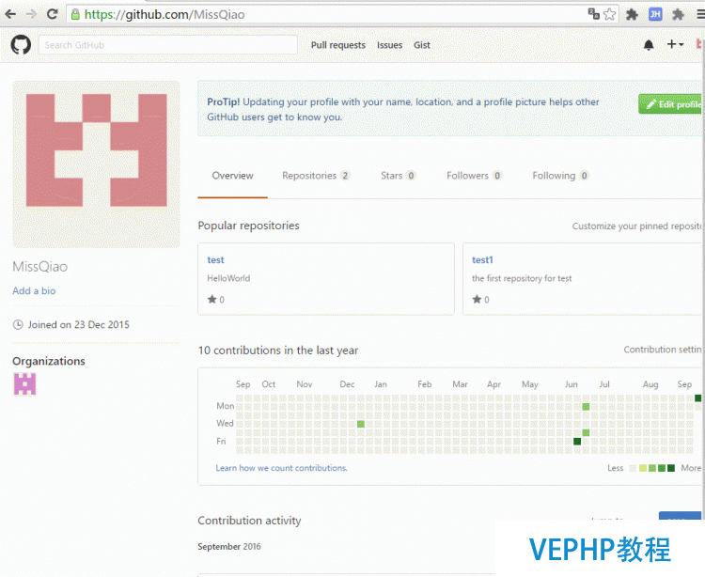Click the green padlock in the address bar

click(x=75, y=14)
